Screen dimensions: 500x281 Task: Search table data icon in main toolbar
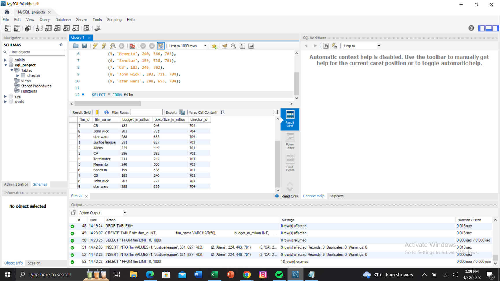[x=87, y=28]
